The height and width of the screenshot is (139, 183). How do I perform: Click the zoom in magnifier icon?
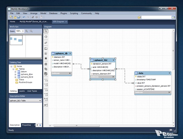click(x=27, y=31)
